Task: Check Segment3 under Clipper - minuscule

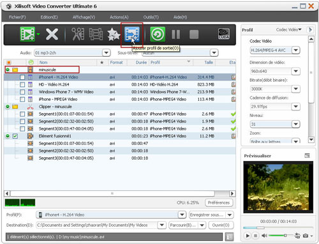Action: coord(22,128)
